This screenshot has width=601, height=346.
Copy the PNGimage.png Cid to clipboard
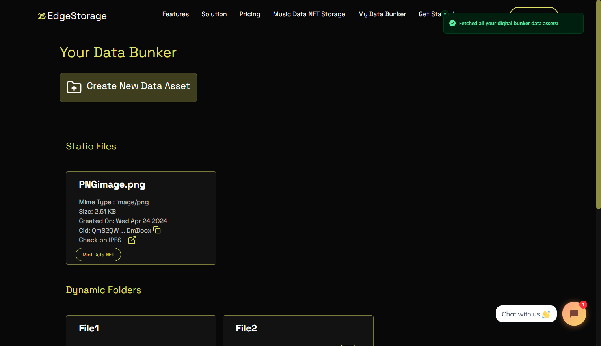[157, 230]
